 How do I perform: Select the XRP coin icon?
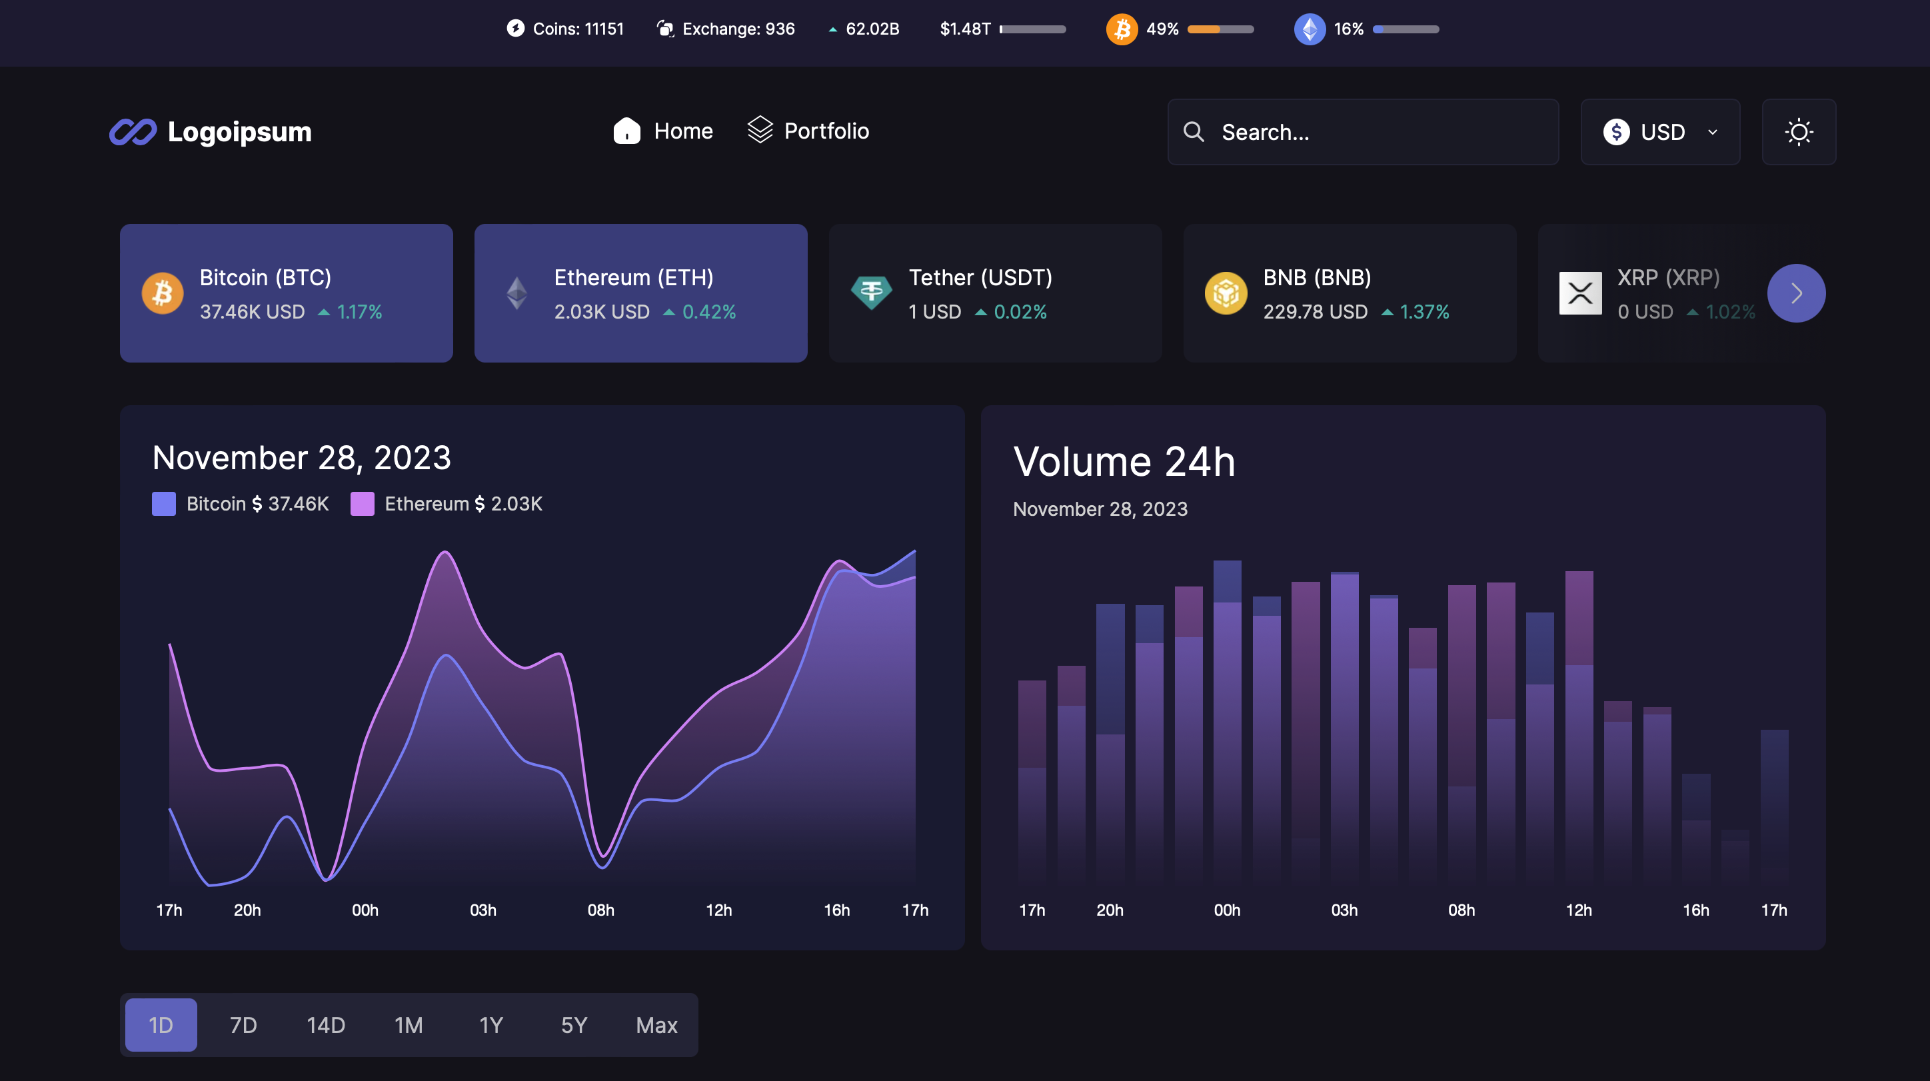tap(1581, 293)
